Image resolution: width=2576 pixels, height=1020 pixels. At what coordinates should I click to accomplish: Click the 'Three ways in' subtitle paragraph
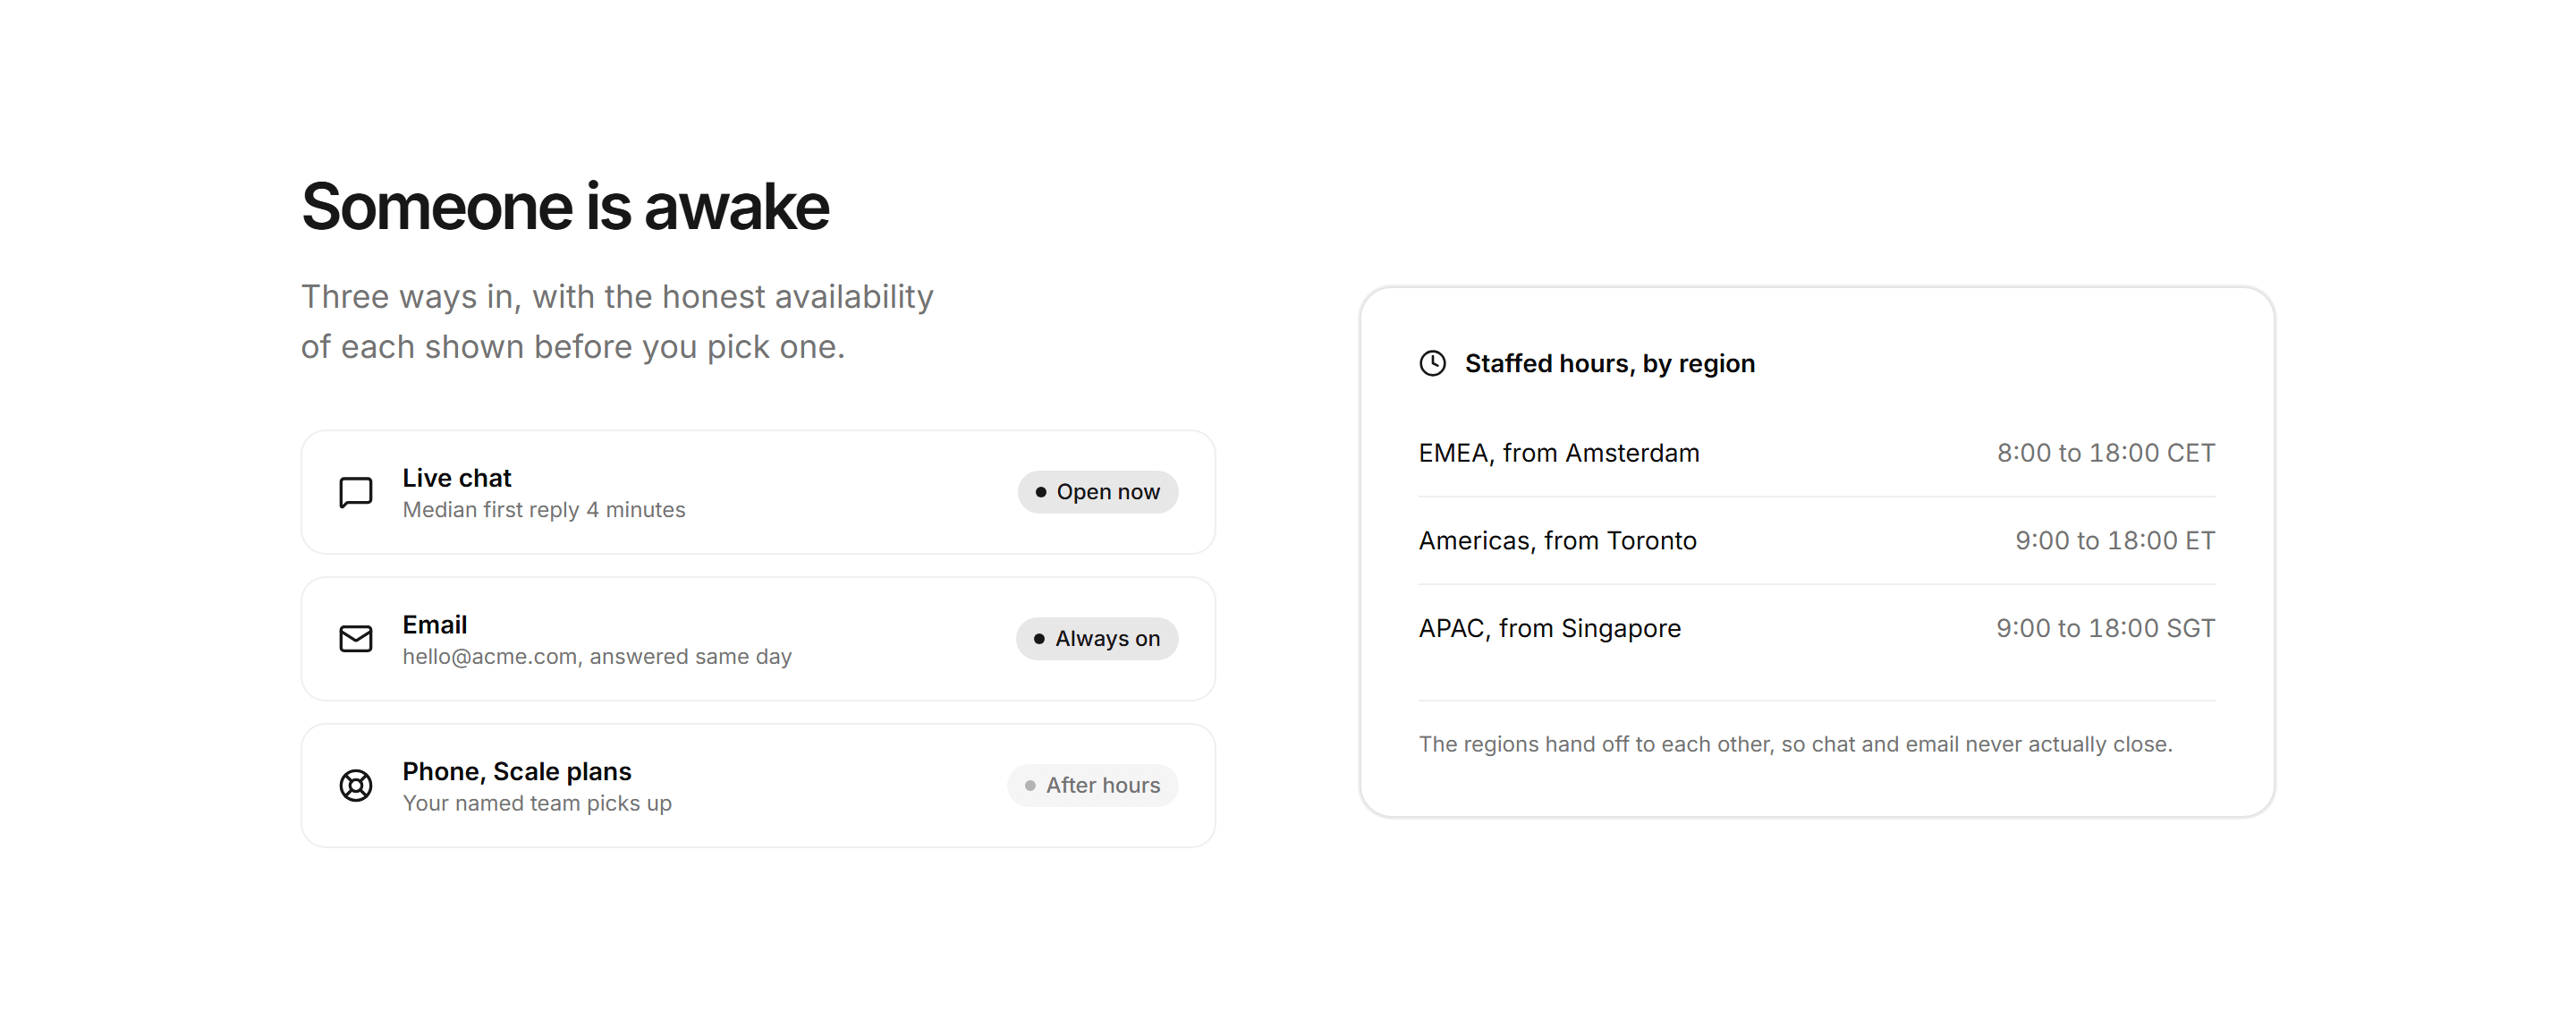[617, 322]
